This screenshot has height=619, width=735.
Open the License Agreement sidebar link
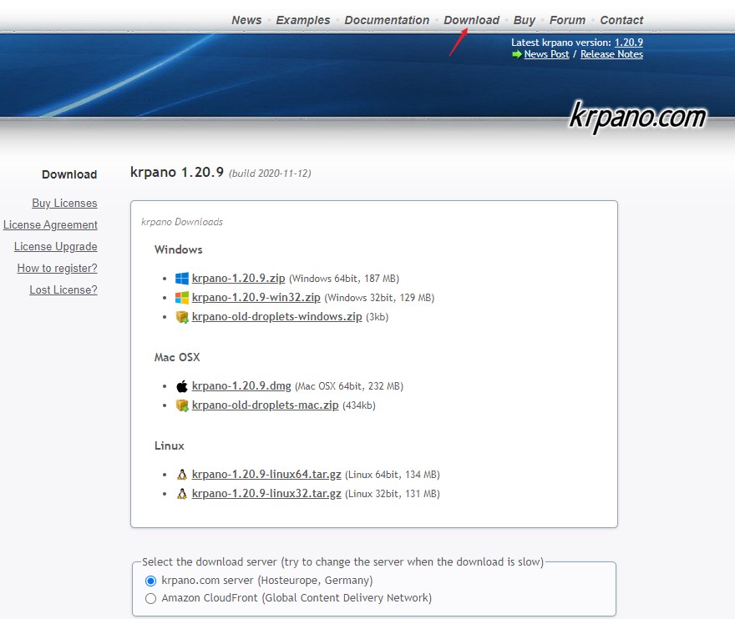[x=50, y=225]
